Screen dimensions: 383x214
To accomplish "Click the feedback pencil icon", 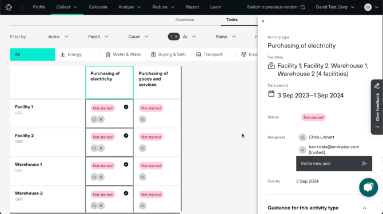I will [x=377, y=86].
